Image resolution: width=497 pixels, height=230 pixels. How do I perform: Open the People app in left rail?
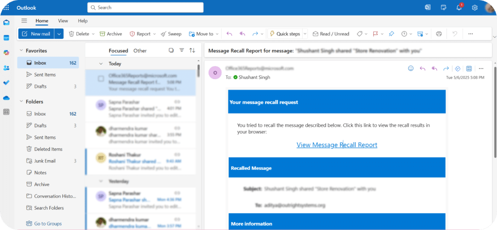[x=6, y=68]
